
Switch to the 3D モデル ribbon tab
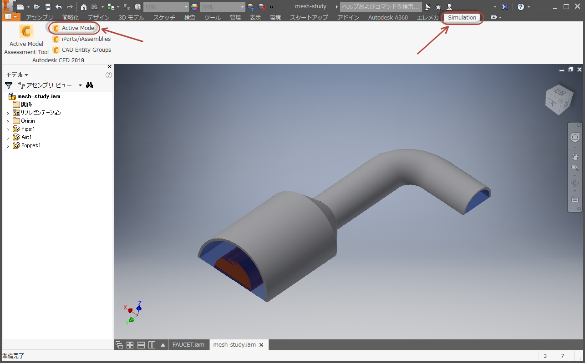pos(132,18)
